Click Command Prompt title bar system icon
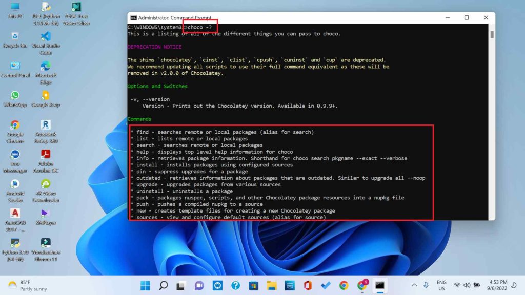This screenshot has height=295, width=525. pos(133,18)
